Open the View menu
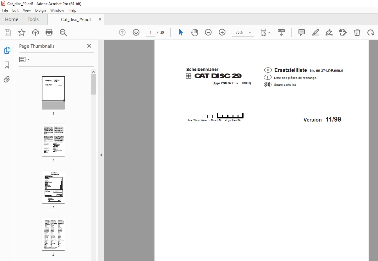Viewport: 378px width, 261px height. [27, 10]
